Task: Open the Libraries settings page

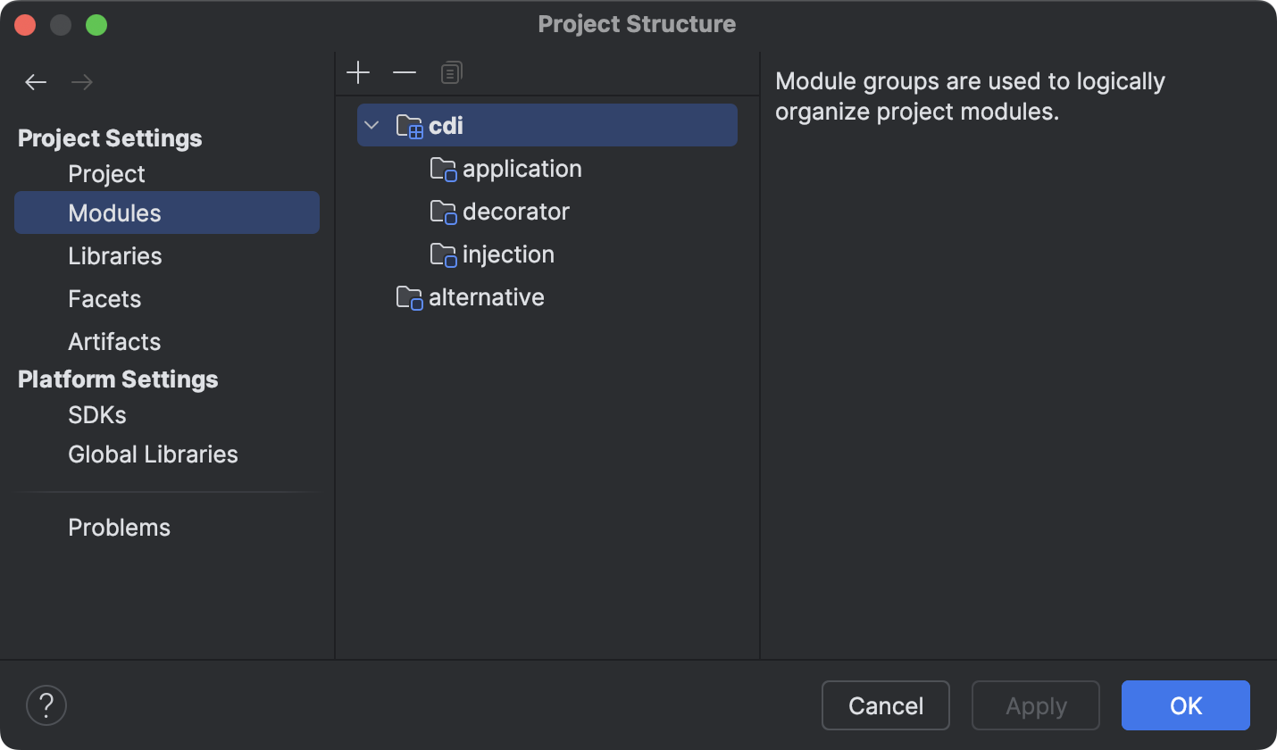Action: [114, 255]
